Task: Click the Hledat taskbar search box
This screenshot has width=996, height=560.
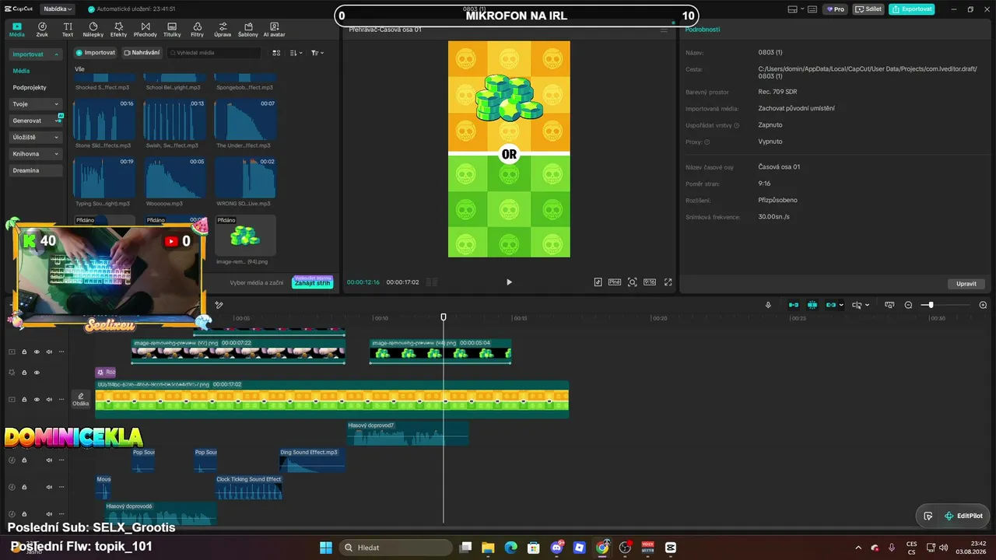Action: pos(395,548)
